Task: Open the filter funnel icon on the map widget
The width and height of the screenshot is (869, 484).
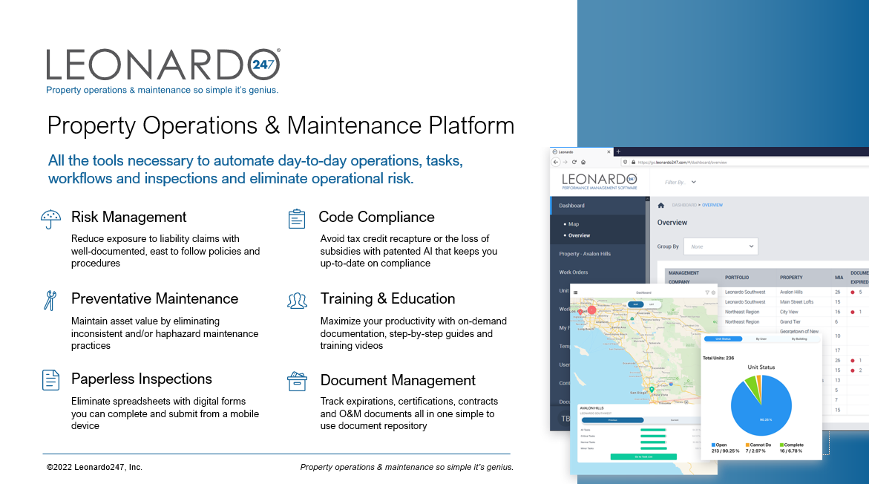Action: [708, 292]
